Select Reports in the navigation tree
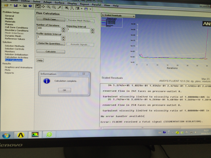 coord(9,73)
